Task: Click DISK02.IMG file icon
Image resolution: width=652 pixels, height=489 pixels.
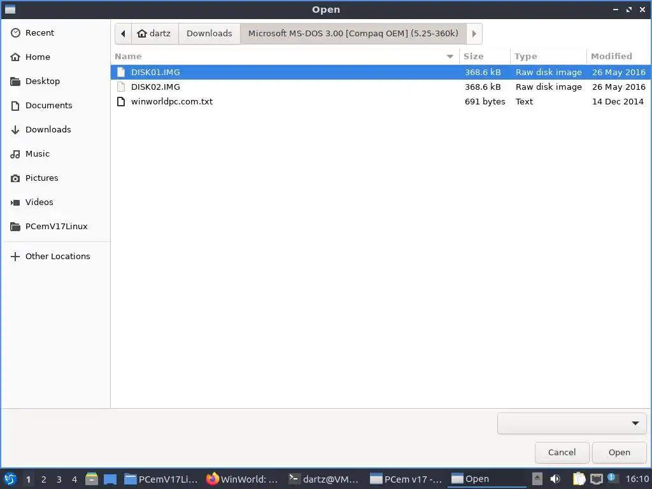Action: tap(121, 87)
